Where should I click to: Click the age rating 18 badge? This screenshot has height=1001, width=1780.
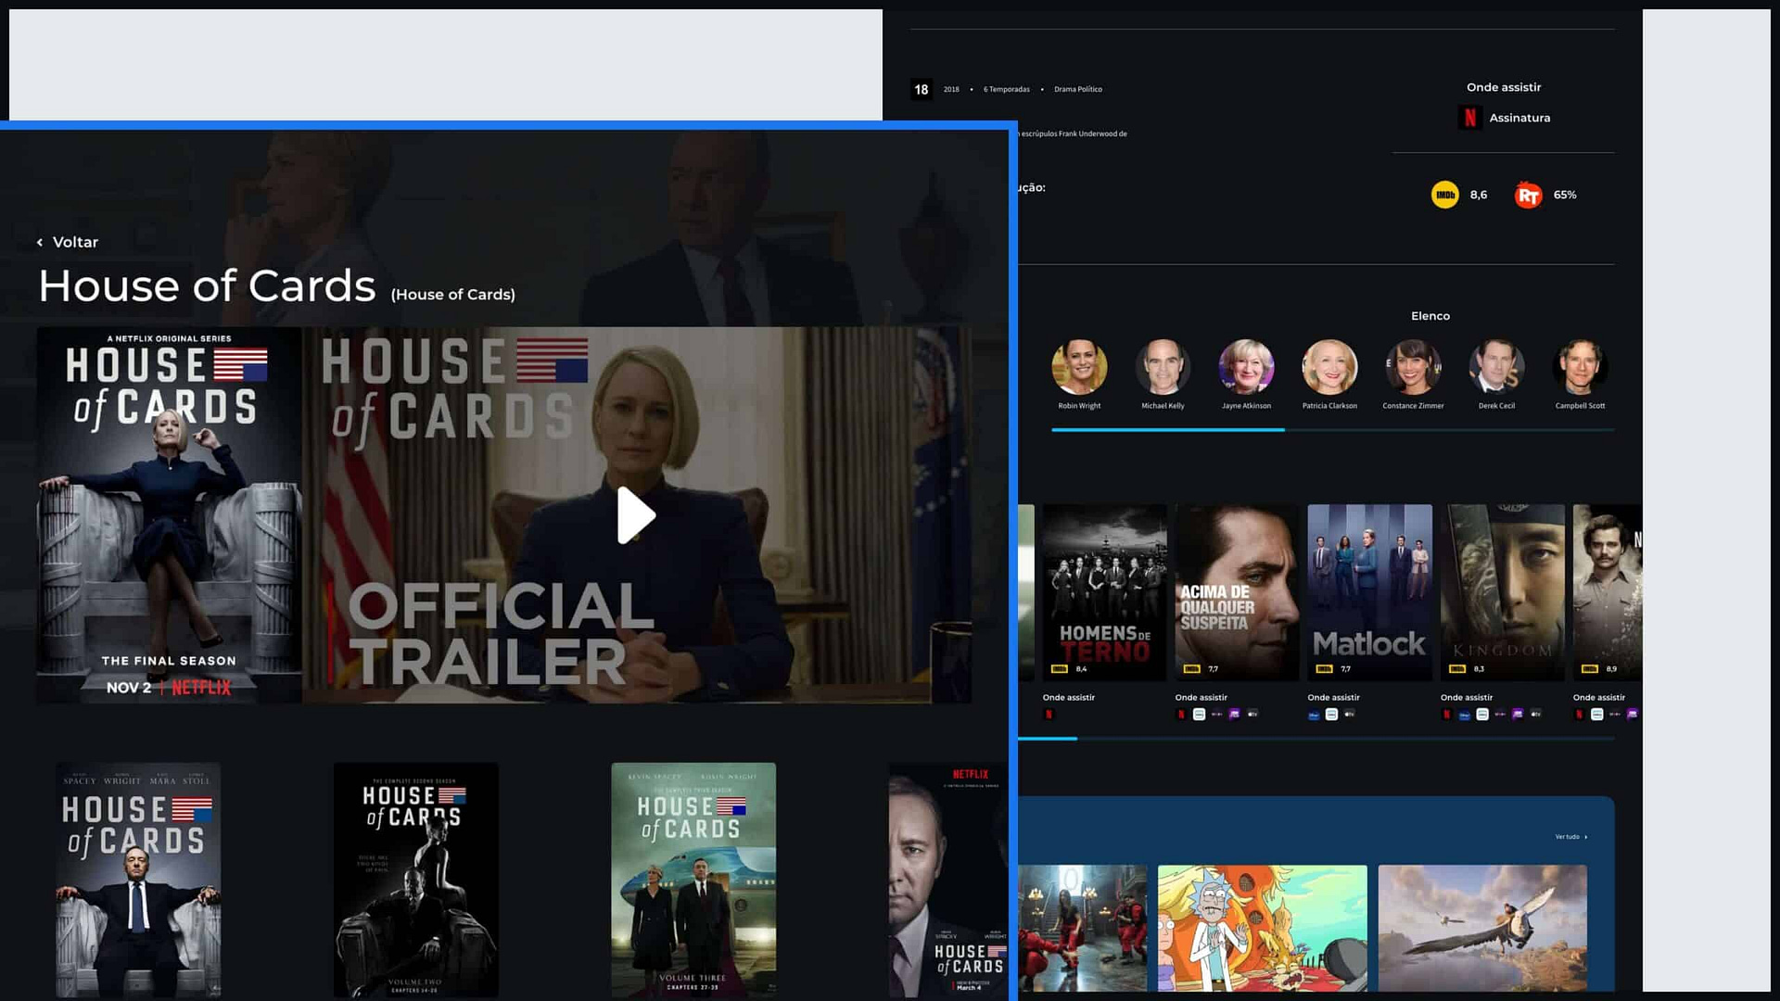[921, 89]
